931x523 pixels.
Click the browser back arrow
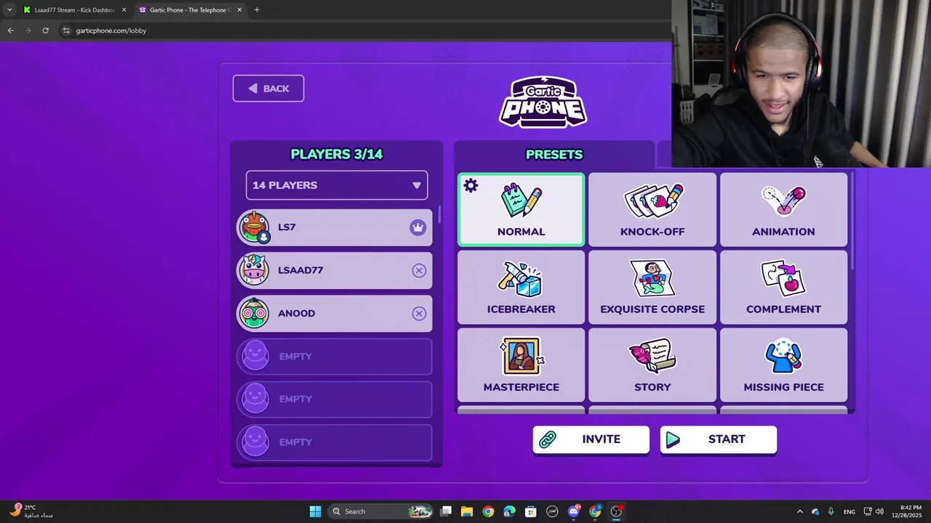coord(10,31)
